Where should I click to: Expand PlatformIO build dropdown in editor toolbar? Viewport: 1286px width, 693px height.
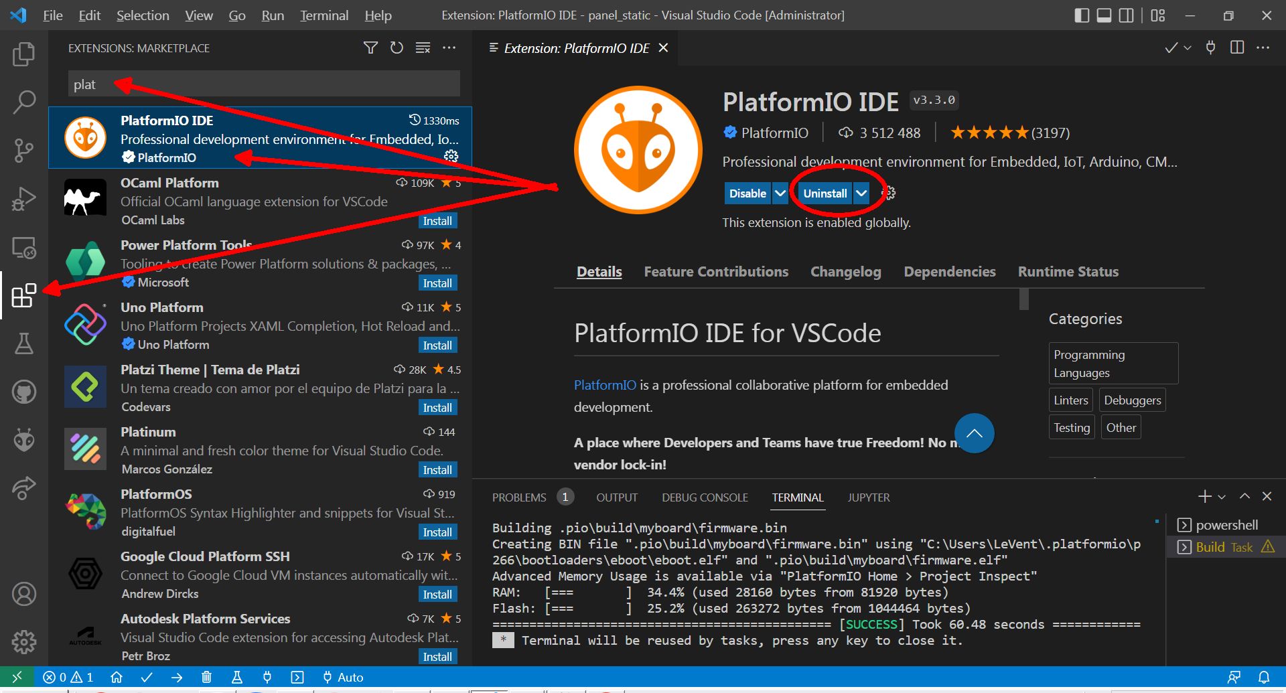(x=1188, y=48)
